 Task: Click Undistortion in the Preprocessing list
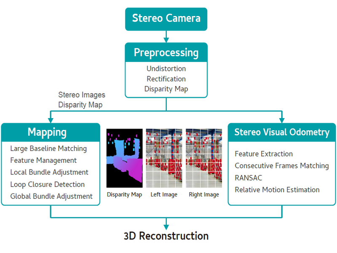(166, 68)
